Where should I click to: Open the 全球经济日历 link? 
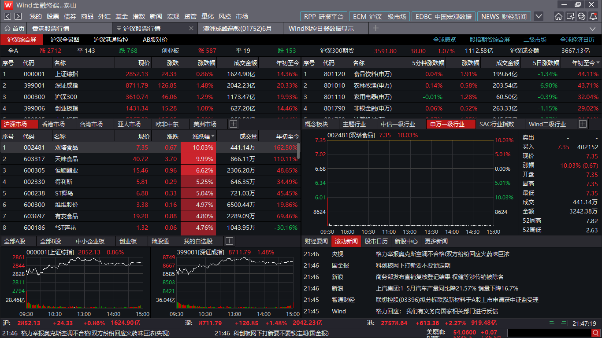point(577,40)
